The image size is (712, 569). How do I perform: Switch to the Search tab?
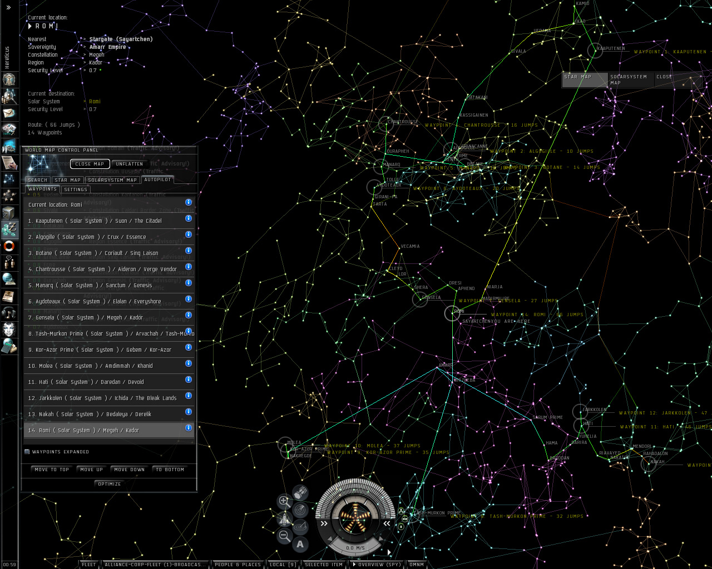click(38, 180)
